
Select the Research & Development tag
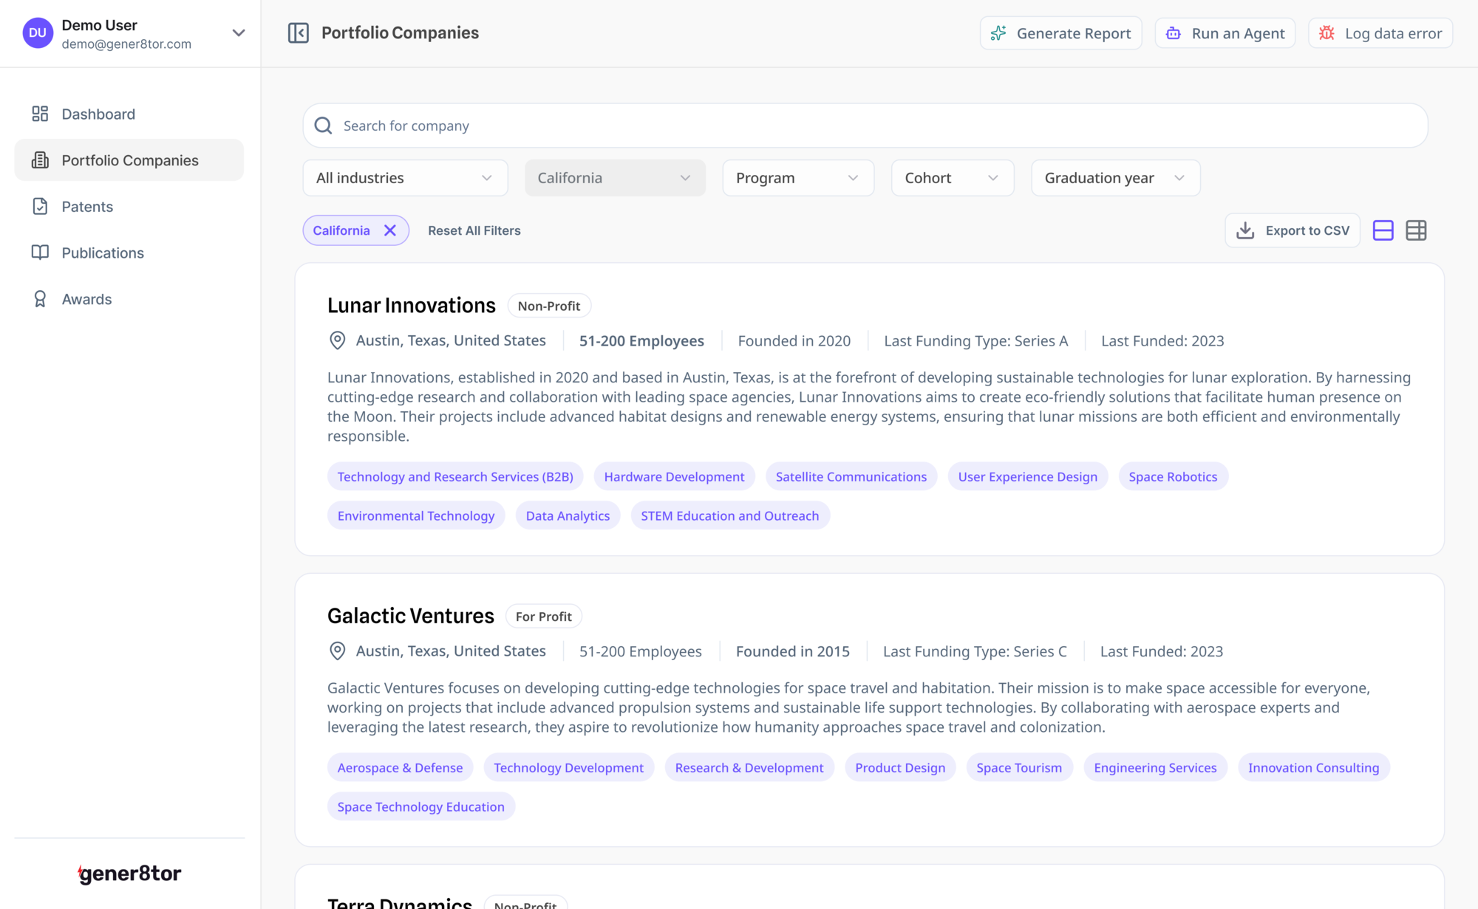[749, 767]
